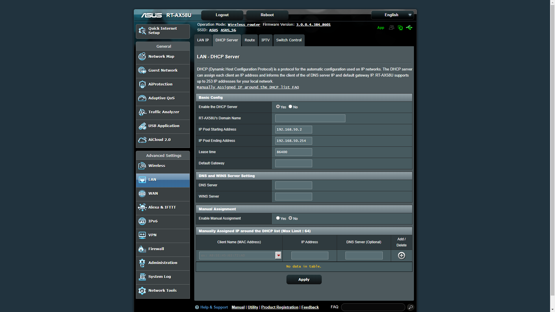Open USB Application icon in sidebar
This screenshot has width=555, height=312.
pyautogui.click(x=142, y=126)
